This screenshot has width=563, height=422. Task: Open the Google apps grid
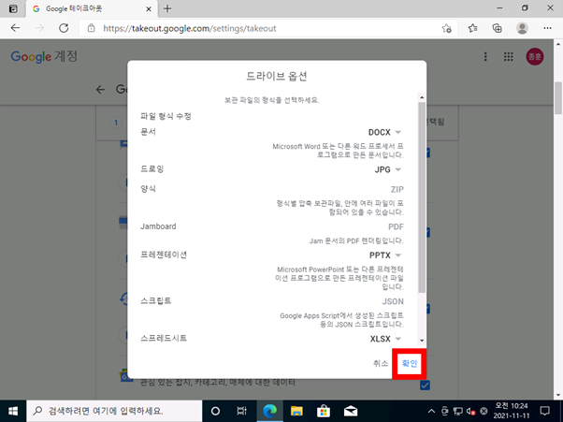(509, 56)
